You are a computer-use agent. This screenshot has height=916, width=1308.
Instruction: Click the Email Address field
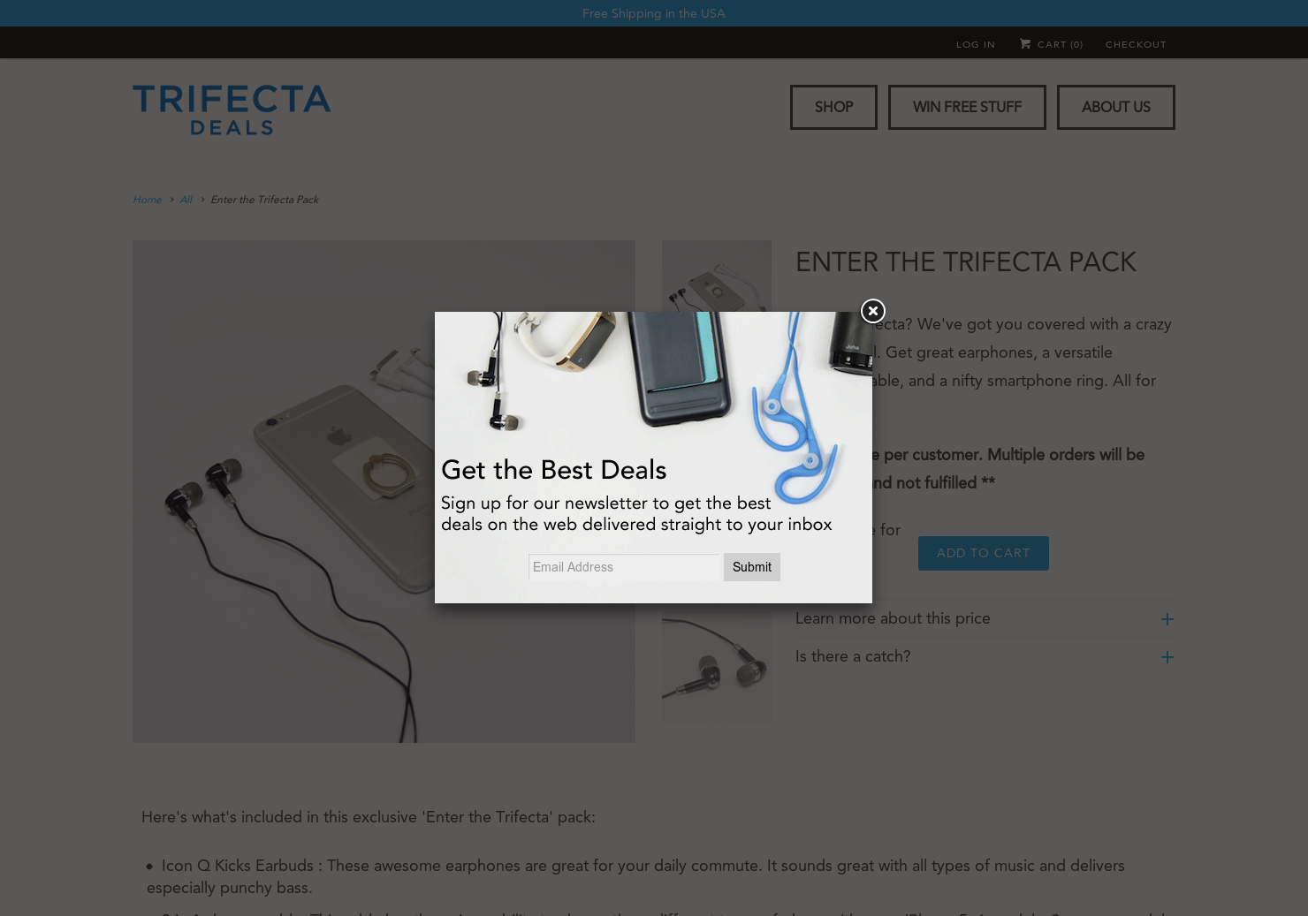(x=625, y=567)
